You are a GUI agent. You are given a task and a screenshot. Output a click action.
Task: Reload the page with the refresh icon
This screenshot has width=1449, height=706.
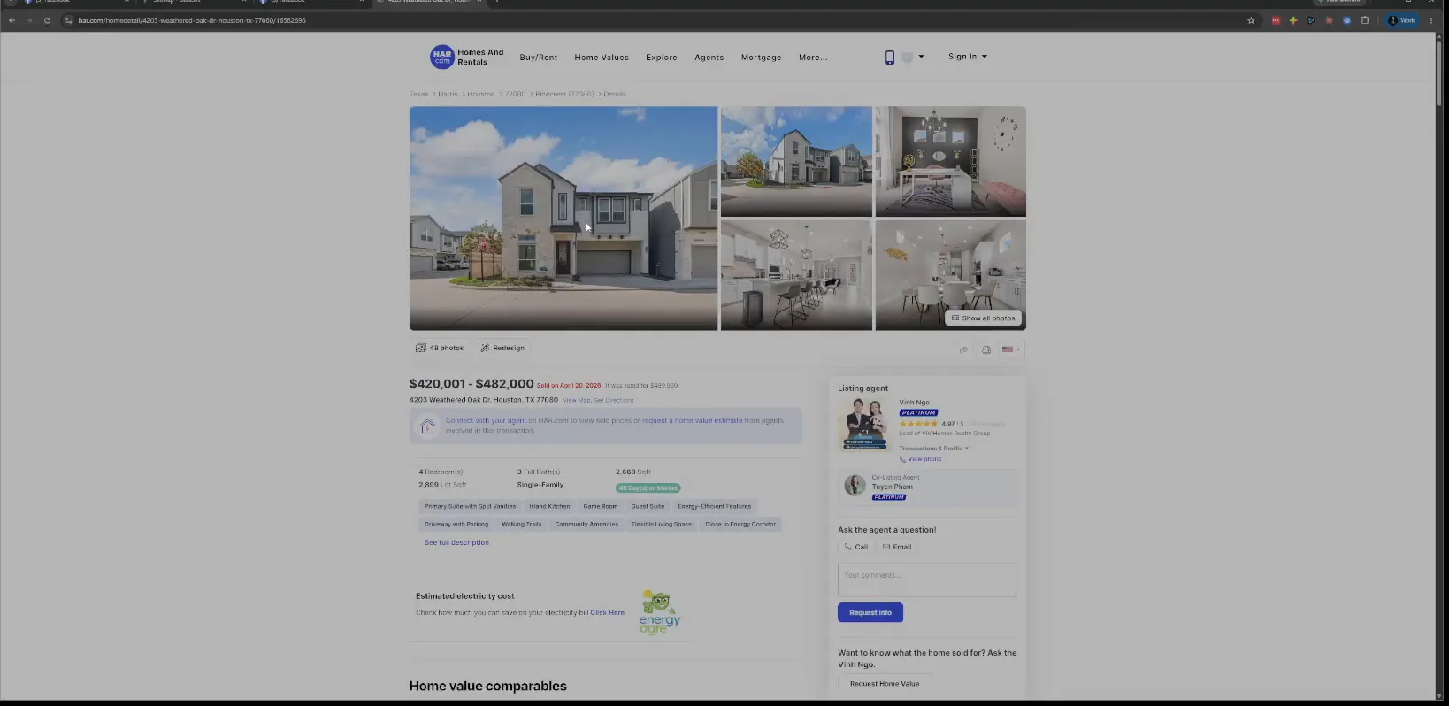[47, 20]
